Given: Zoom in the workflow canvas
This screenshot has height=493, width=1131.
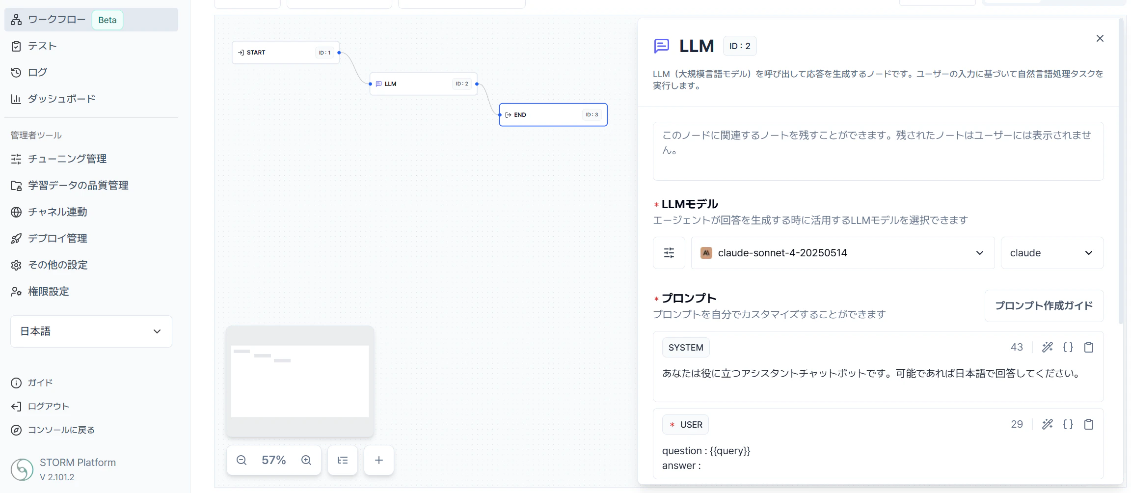Looking at the screenshot, I should [x=306, y=460].
